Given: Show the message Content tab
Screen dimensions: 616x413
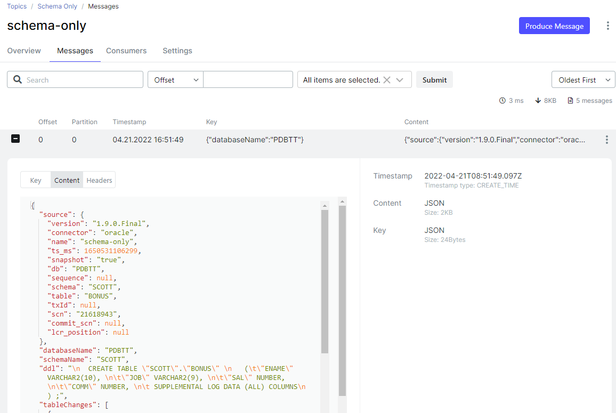Looking at the screenshot, I should [x=67, y=180].
